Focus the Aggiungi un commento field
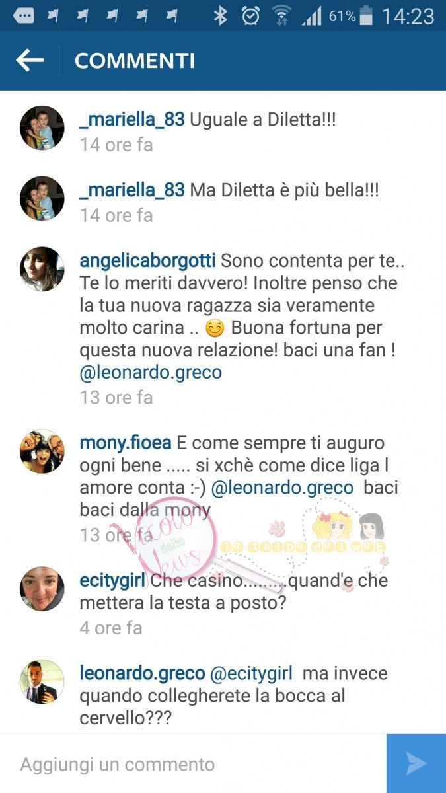This screenshot has width=446, height=793. tap(193, 764)
